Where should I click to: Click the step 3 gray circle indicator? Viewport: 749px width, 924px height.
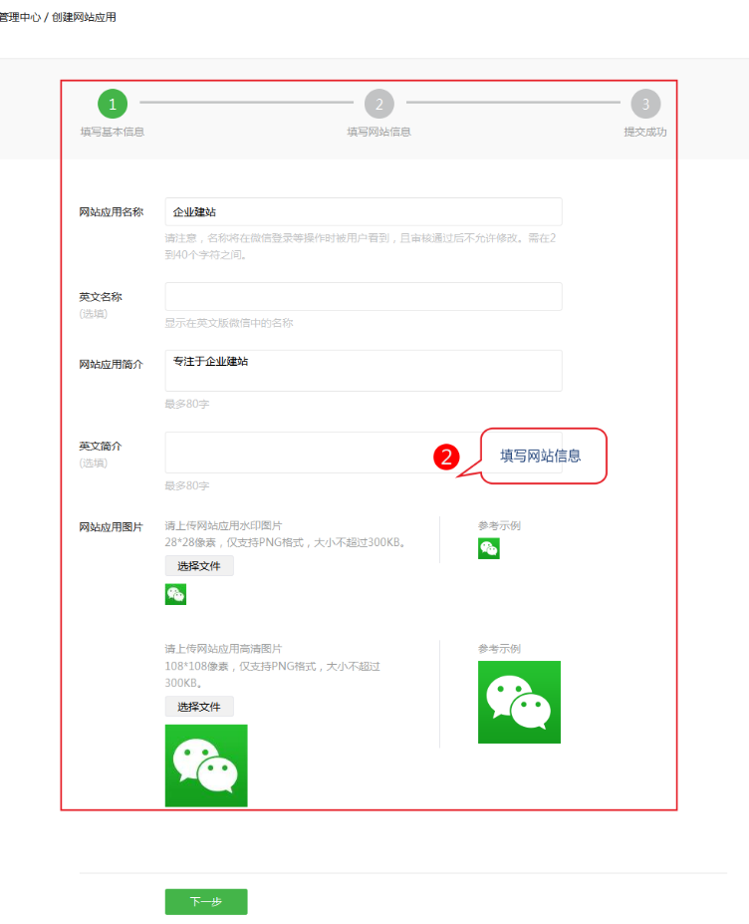coord(645,104)
